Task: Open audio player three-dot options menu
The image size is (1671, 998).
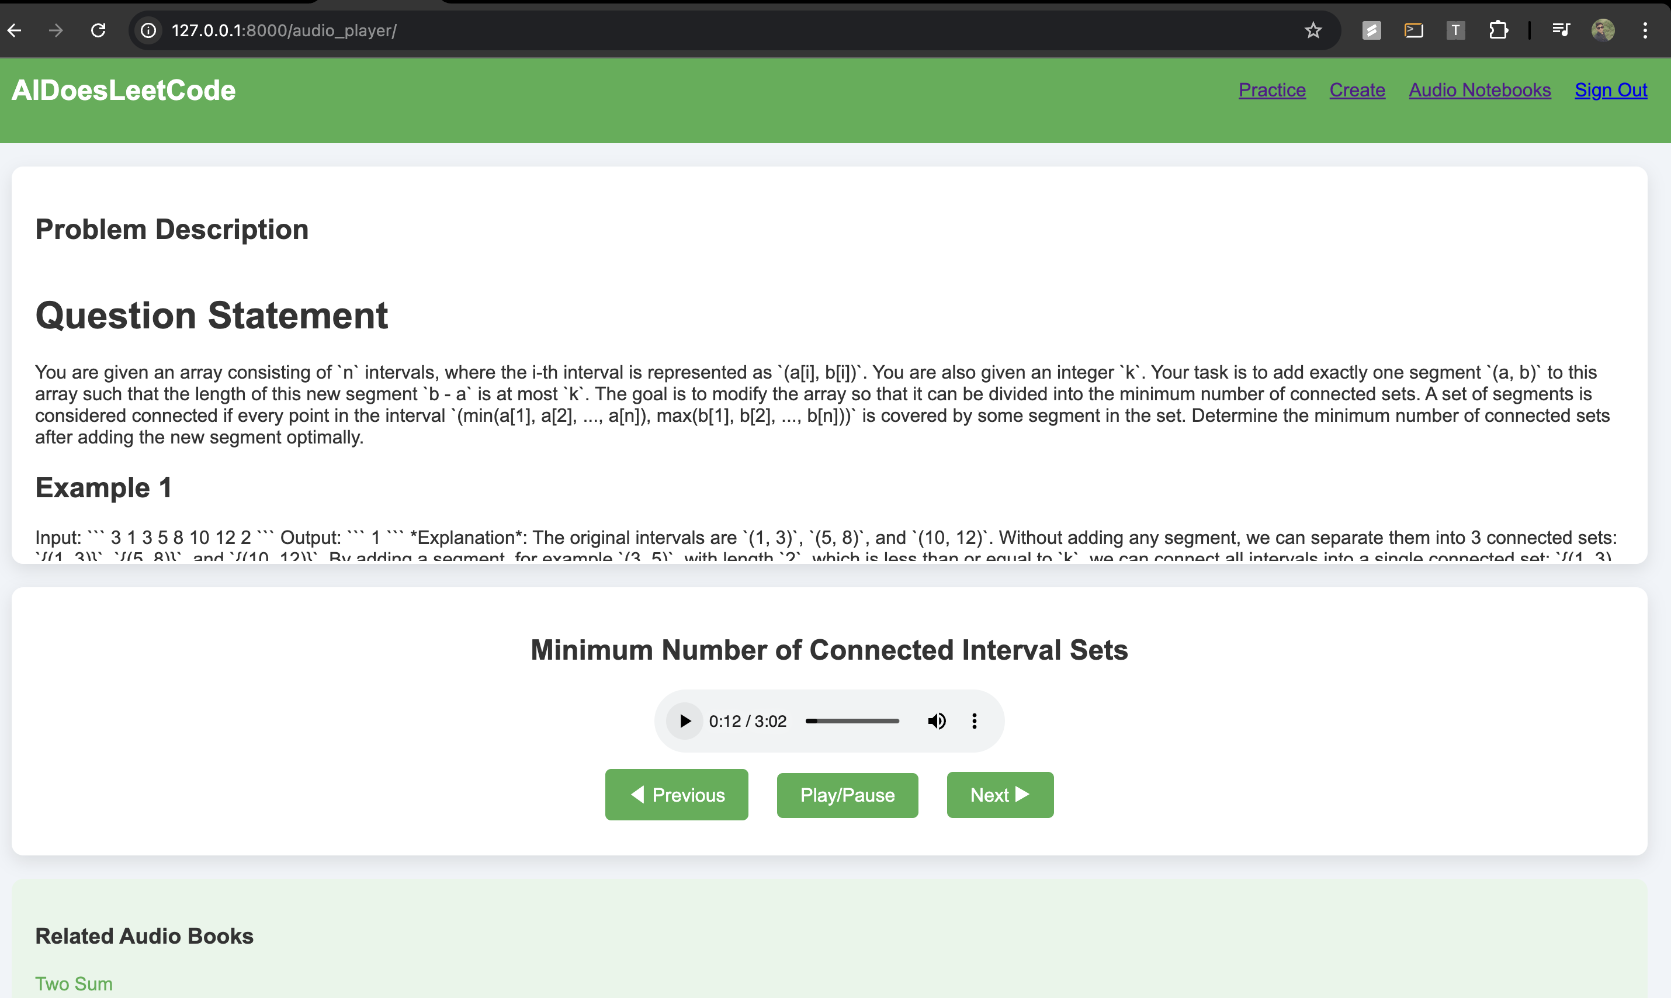Action: point(975,721)
